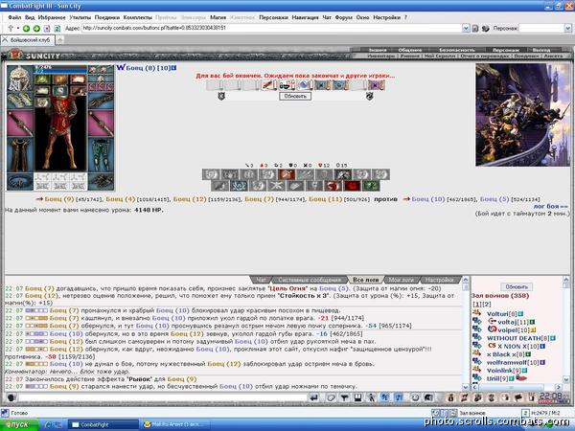Click the helmet equipment slot on character

(x=20, y=79)
